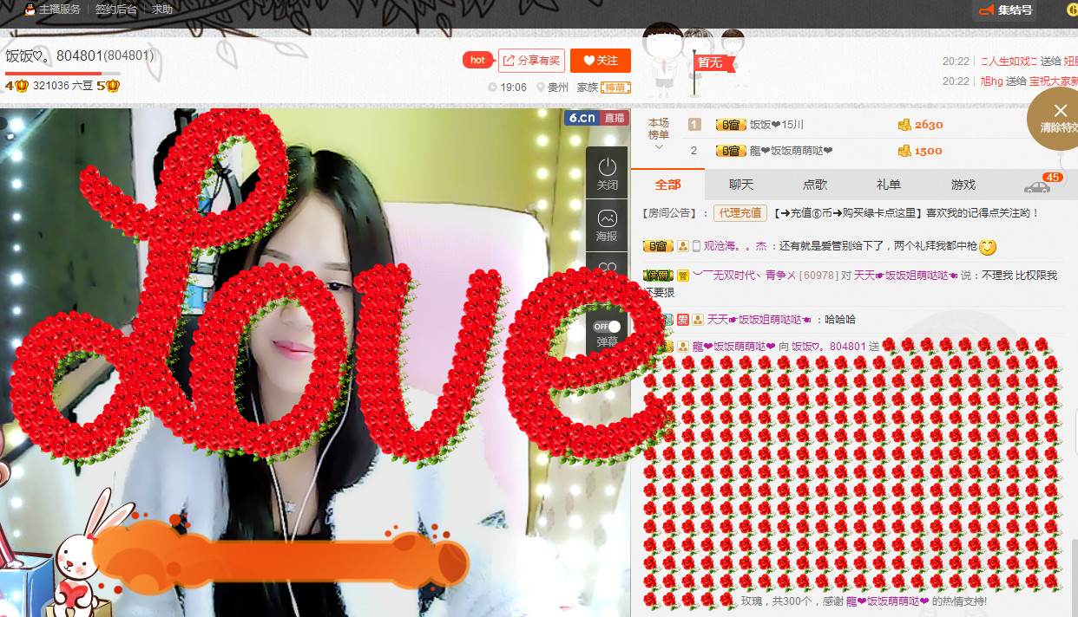Screen dimensions: 1078x617
Task: Switch to the 游戏 tab
Action: click(963, 185)
